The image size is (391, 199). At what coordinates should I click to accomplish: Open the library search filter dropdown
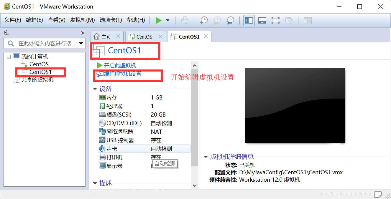[x=81, y=44]
